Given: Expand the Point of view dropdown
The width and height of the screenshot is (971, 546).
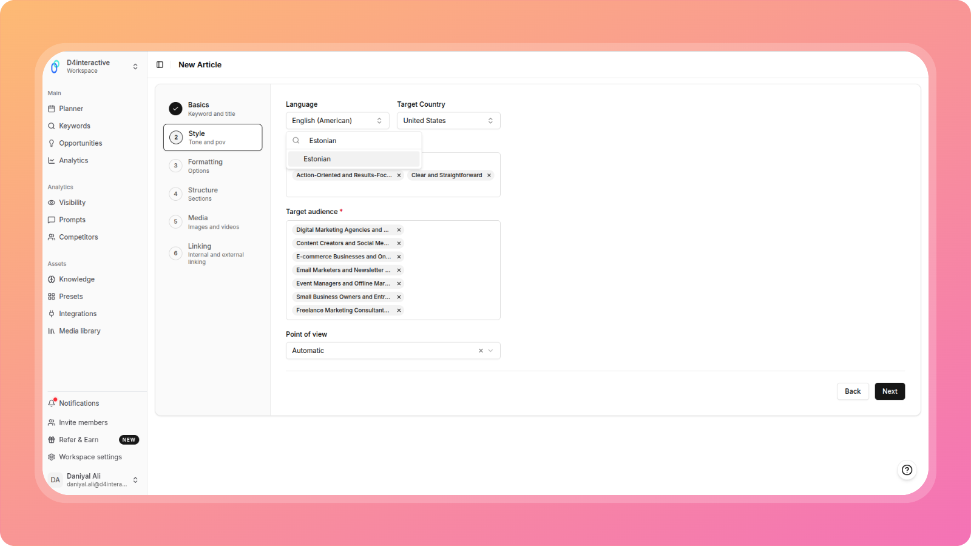Looking at the screenshot, I should click(491, 351).
